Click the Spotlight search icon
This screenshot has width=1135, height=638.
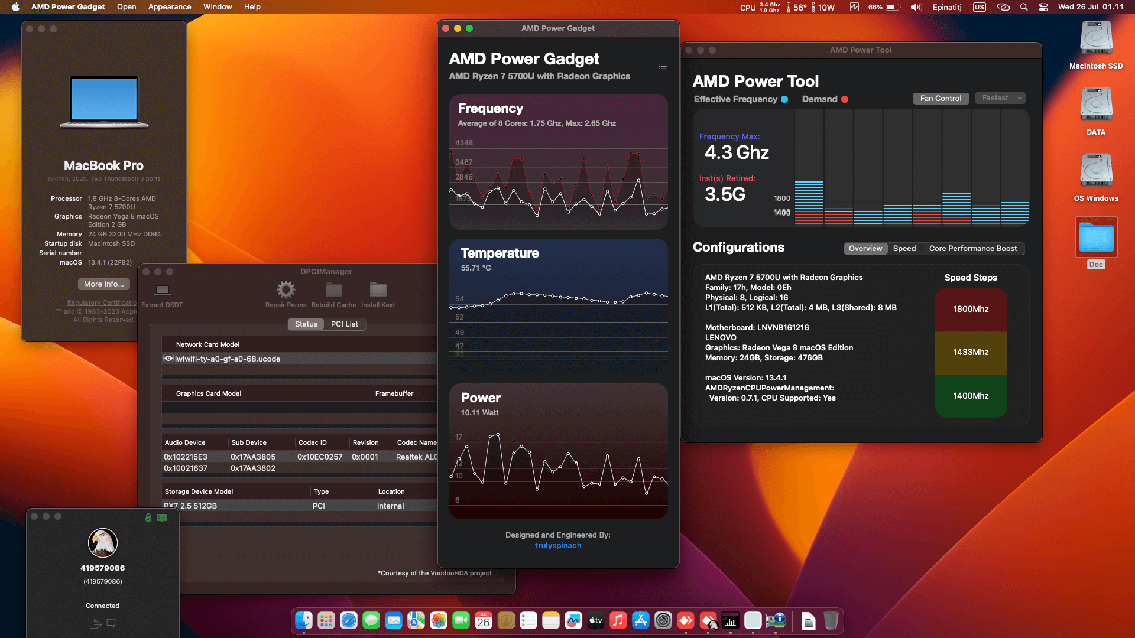[x=1024, y=7]
